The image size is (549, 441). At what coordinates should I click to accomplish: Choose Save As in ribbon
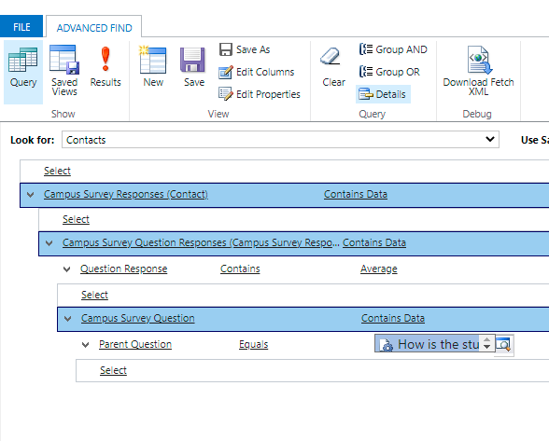tap(245, 49)
